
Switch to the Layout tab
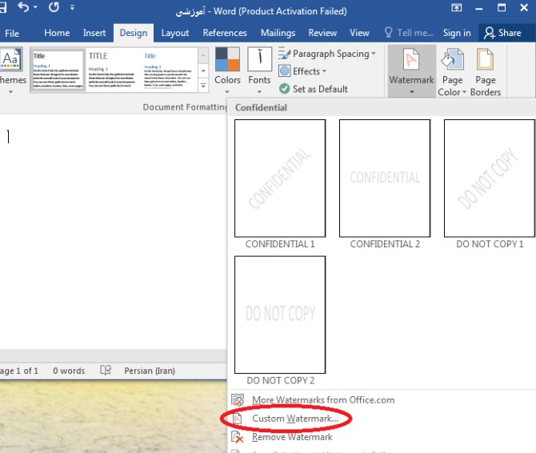174,33
